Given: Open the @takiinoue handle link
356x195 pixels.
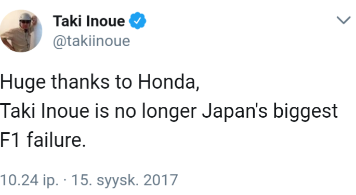Looking at the screenshot, I should point(91,41).
